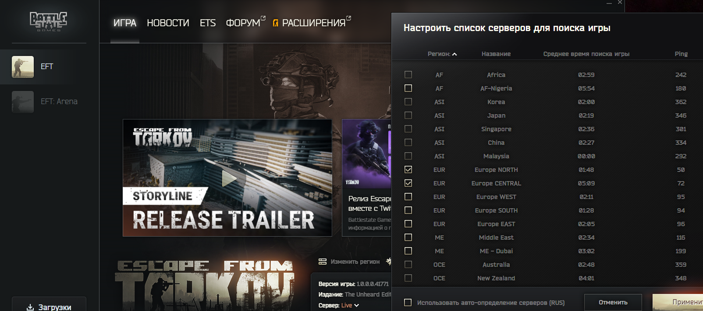The height and width of the screenshot is (311, 703).
Task: Uncheck the Europe CENTRAL server
Action: pos(408,183)
